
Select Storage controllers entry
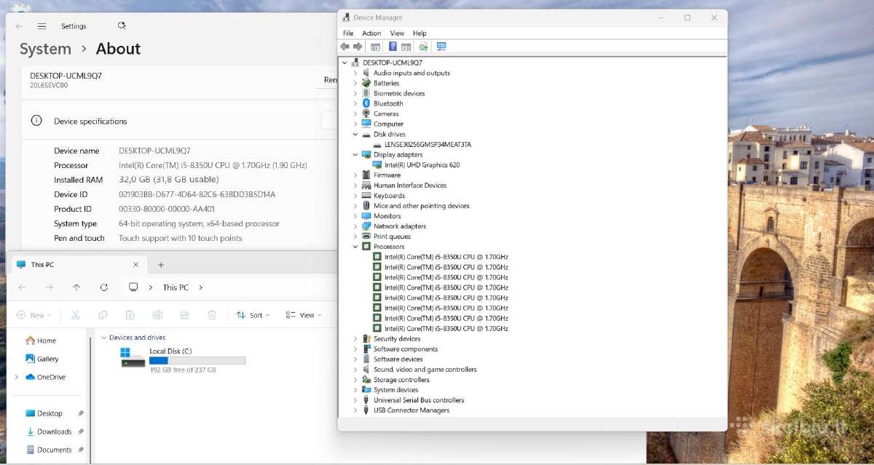[401, 380]
